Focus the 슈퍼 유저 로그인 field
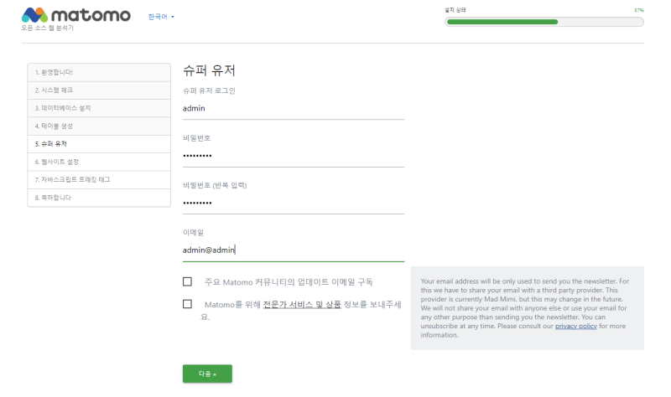This screenshot has width=671, height=397. [293, 109]
